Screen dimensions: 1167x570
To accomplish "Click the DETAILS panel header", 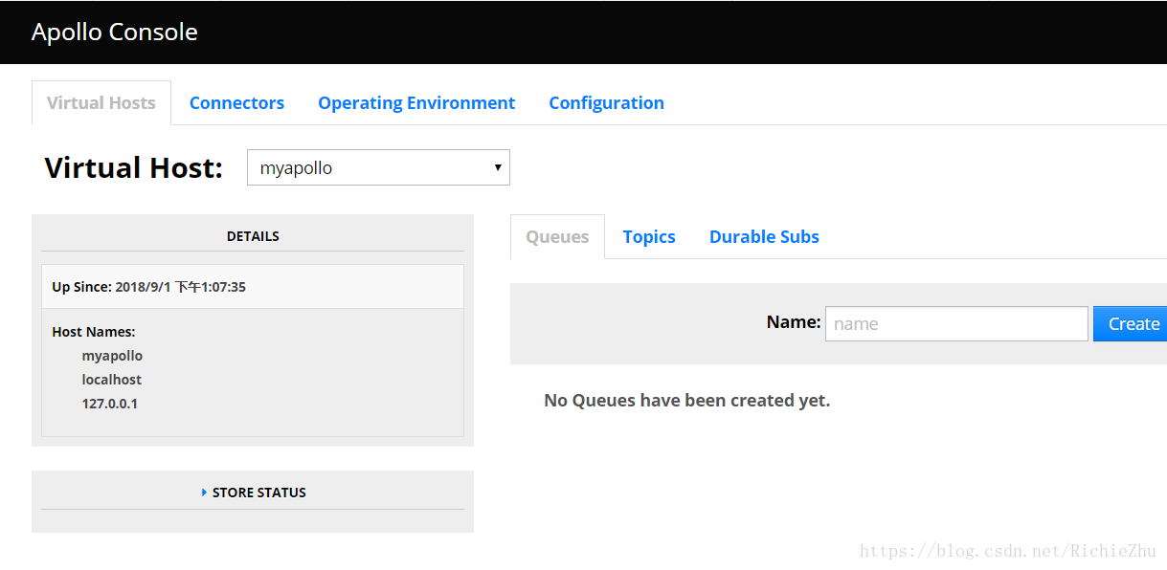I will [x=253, y=236].
